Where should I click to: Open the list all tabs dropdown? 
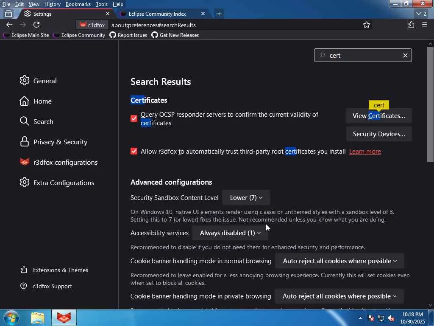pos(422,14)
